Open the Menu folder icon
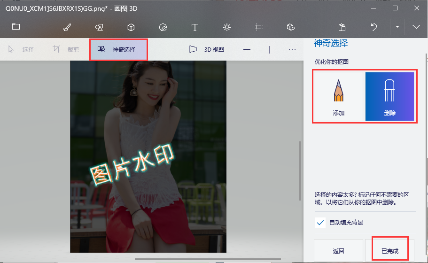This screenshot has height=263, width=428. point(16,27)
